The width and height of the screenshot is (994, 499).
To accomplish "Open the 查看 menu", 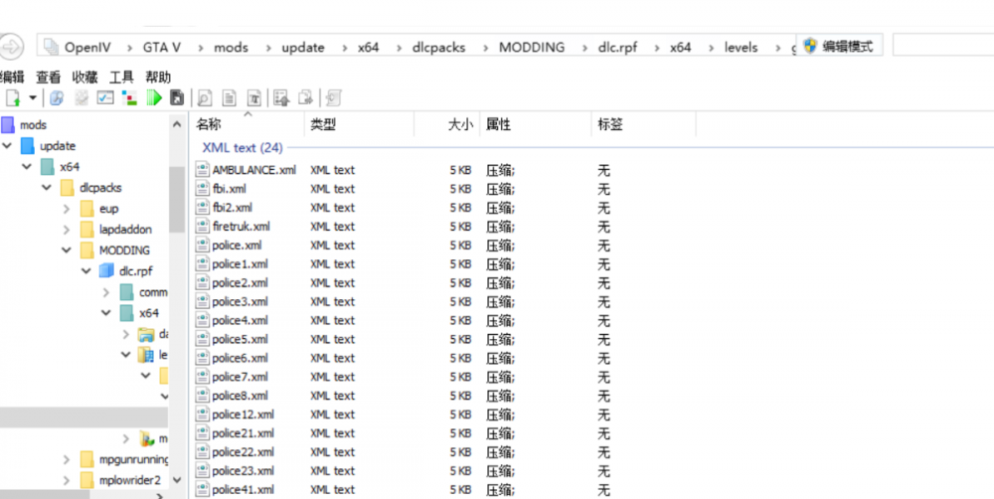I will click(48, 78).
